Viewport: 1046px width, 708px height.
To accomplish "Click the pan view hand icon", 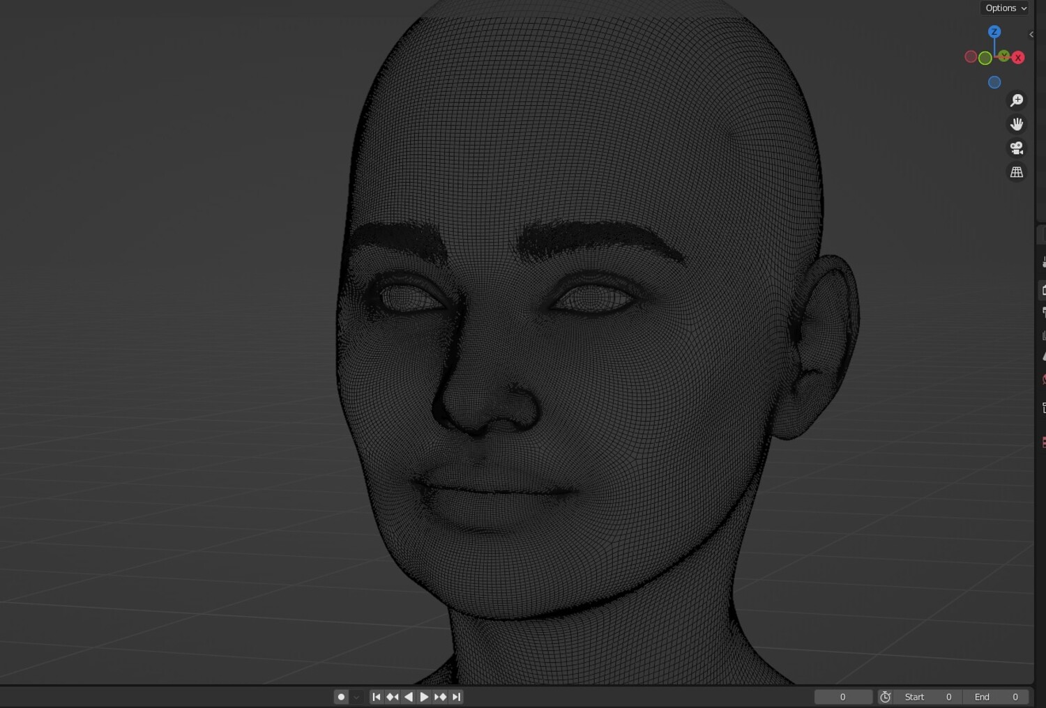I will click(1017, 124).
